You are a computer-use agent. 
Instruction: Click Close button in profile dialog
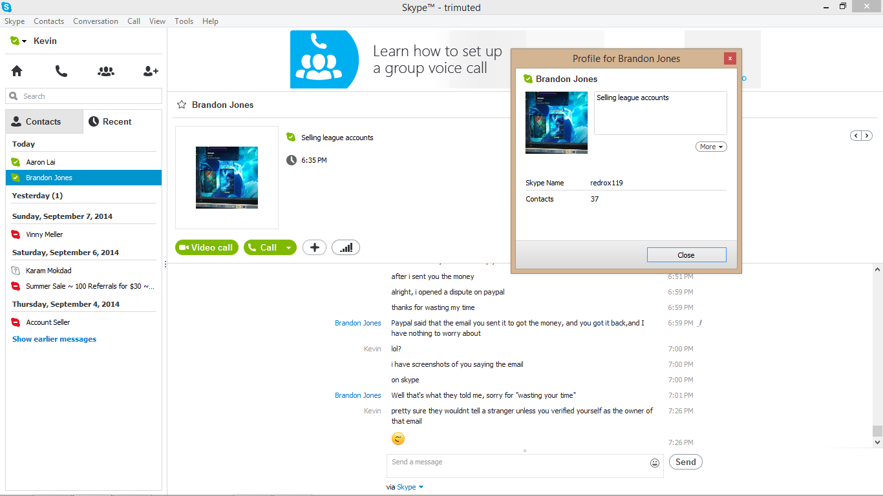click(686, 254)
